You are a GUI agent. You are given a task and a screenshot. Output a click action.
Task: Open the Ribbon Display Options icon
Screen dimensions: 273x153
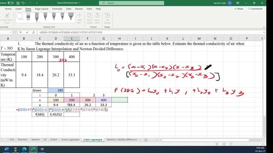238,3
